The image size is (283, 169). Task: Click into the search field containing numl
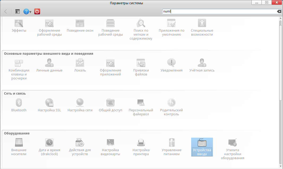tap(219, 11)
